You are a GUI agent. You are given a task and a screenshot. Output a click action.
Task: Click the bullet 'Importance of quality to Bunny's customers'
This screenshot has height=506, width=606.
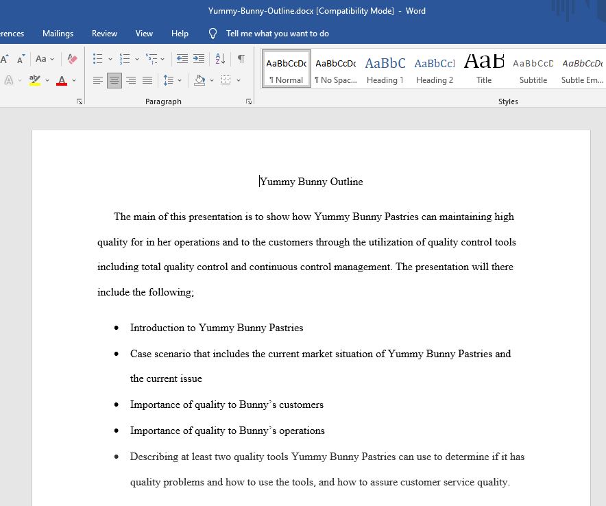click(227, 405)
